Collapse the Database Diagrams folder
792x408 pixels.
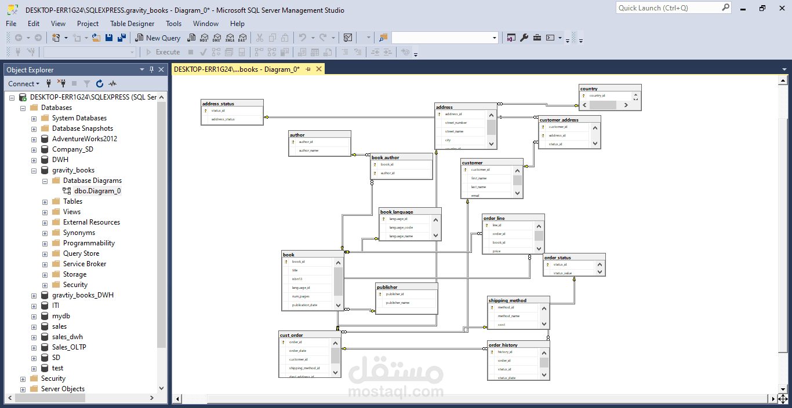45,181
